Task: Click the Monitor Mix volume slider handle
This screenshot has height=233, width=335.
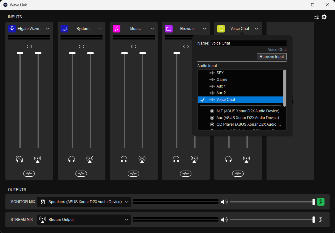Action: 314,202
